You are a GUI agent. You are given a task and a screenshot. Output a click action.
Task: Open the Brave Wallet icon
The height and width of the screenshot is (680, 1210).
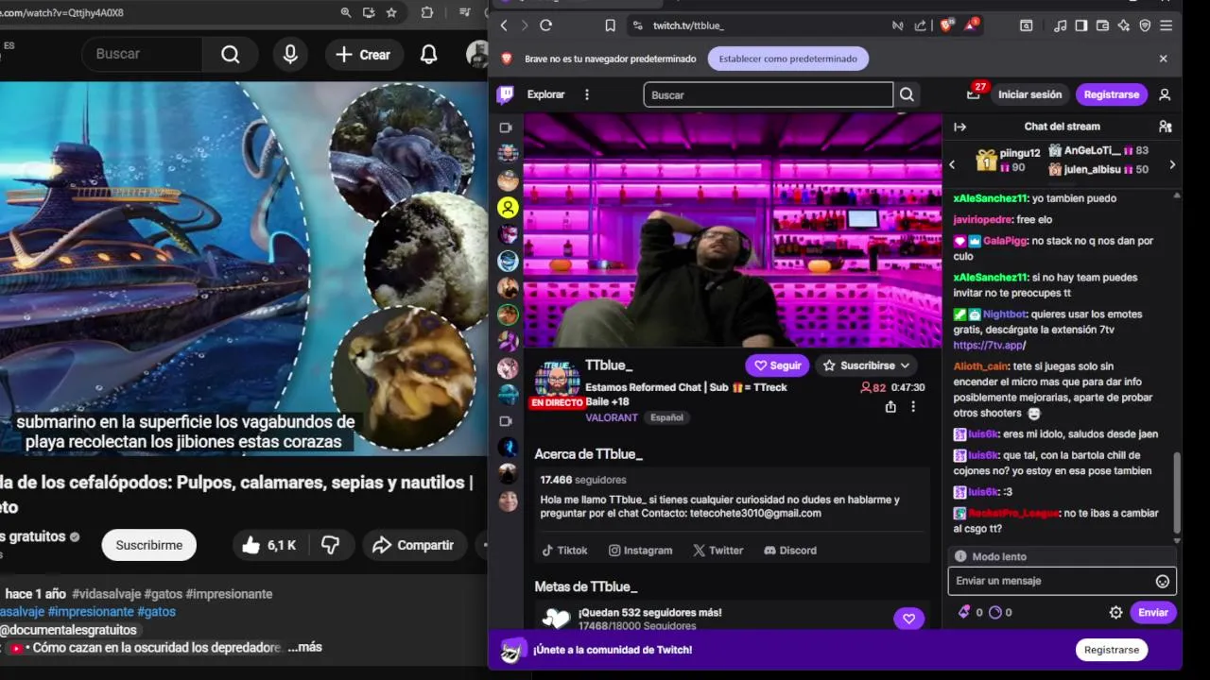1102,25
